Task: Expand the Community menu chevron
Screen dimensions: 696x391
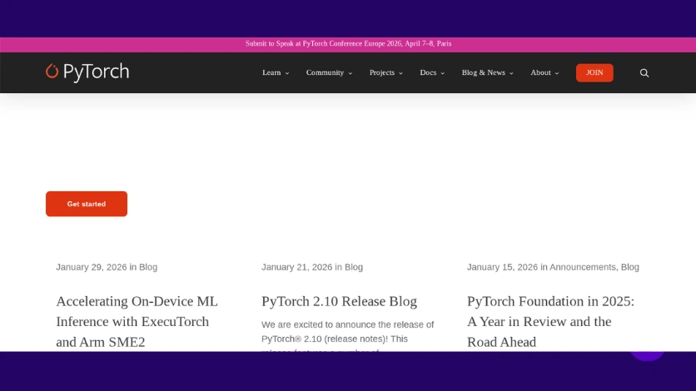Action: 350,73
